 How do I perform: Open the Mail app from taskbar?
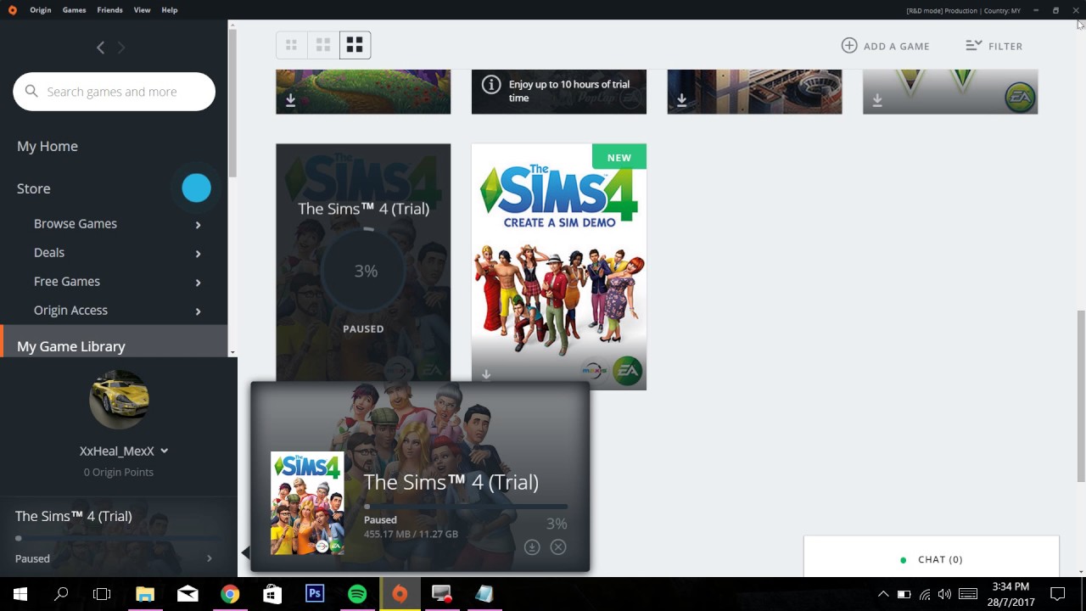[x=188, y=594]
